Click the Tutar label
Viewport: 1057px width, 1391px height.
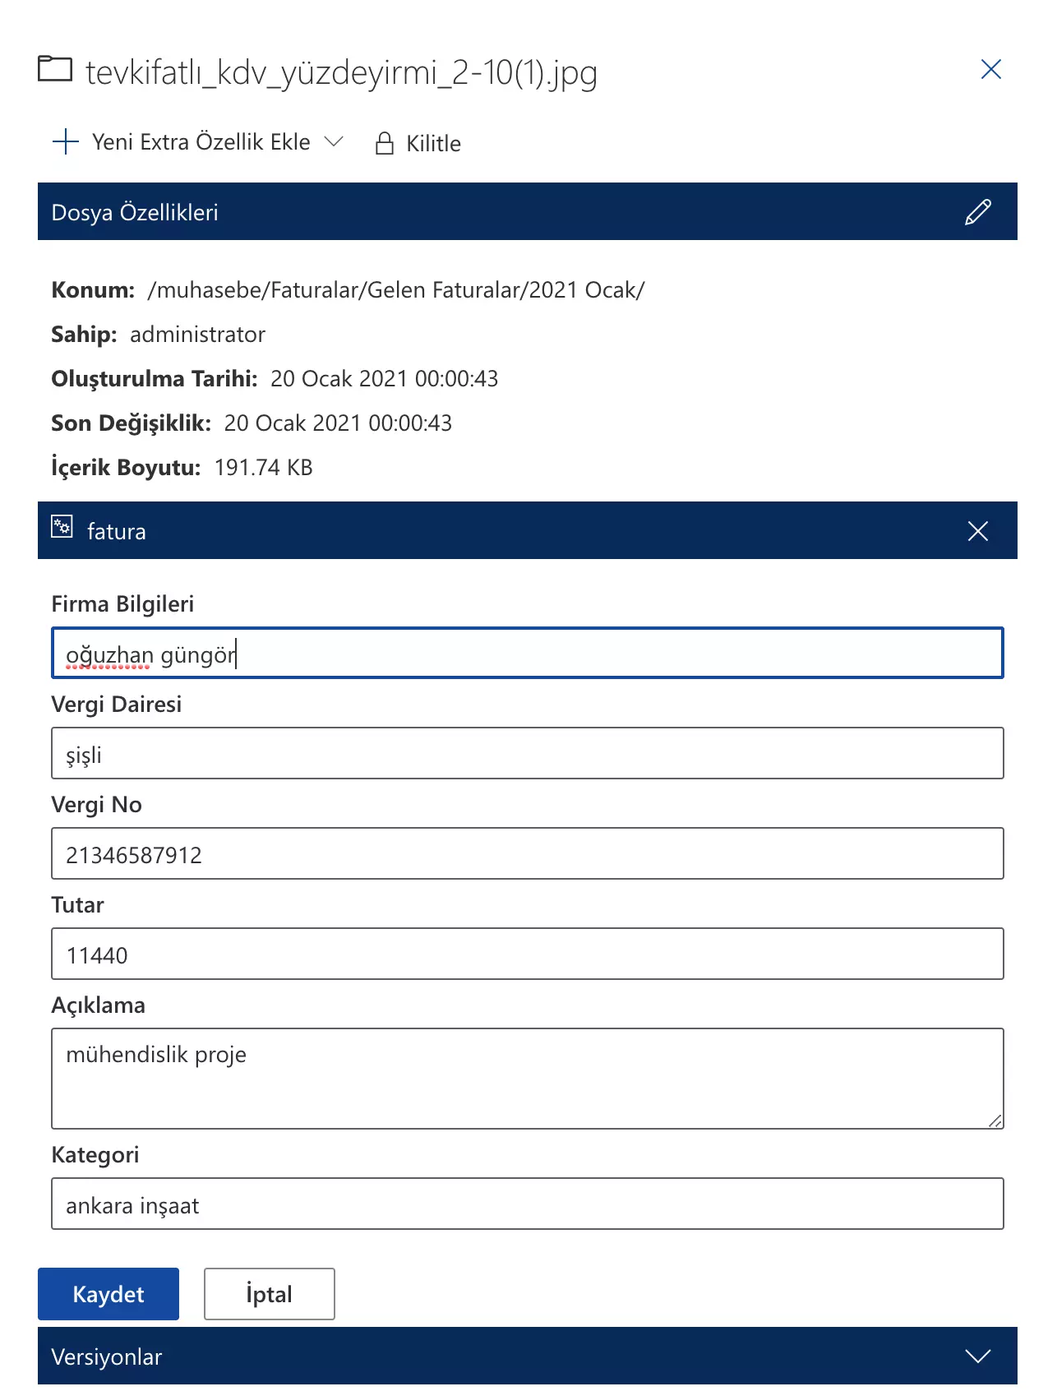point(77,905)
